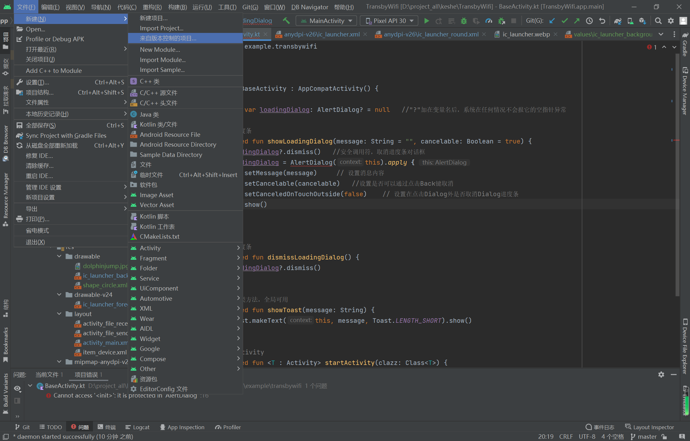This screenshot has width=690, height=441.
Task: Click the Search Everywhere magnifier icon
Action: pyautogui.click(x=658, y=21)
